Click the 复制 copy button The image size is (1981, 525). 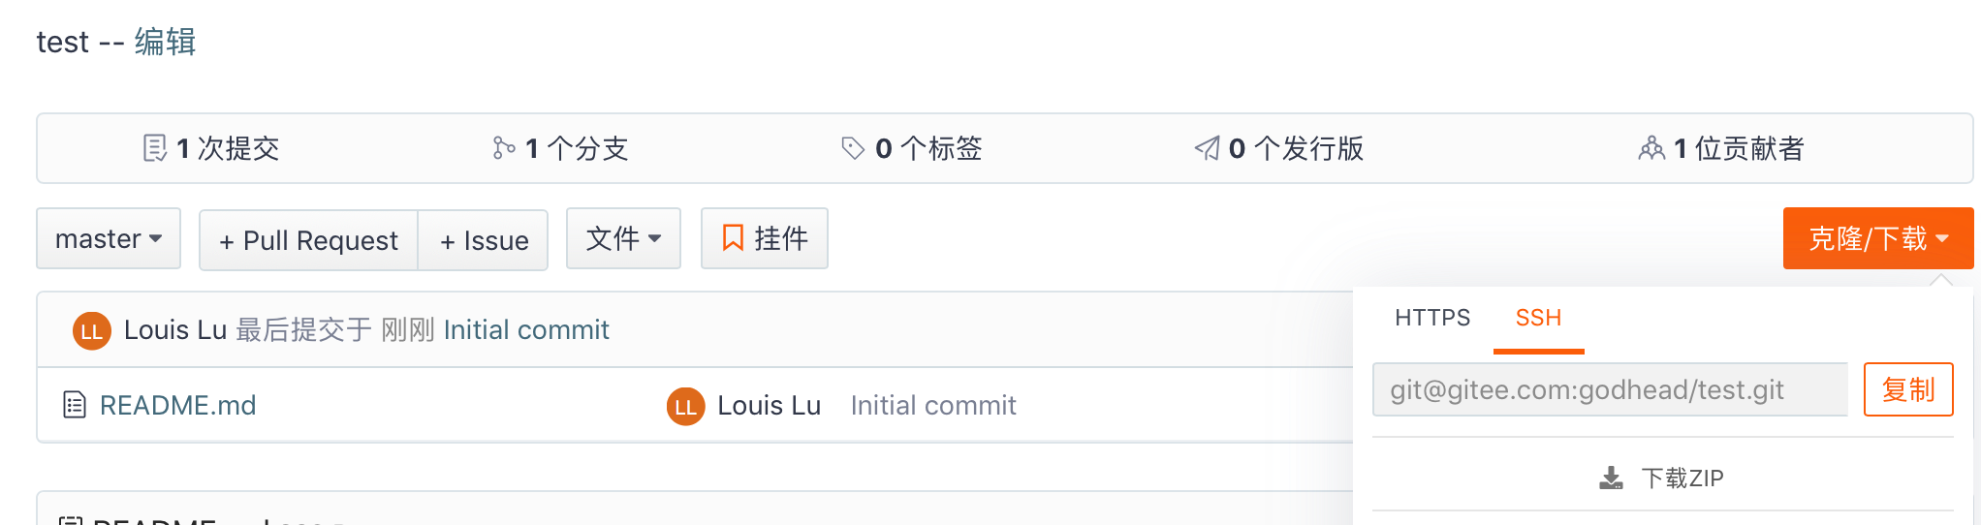1907,389
